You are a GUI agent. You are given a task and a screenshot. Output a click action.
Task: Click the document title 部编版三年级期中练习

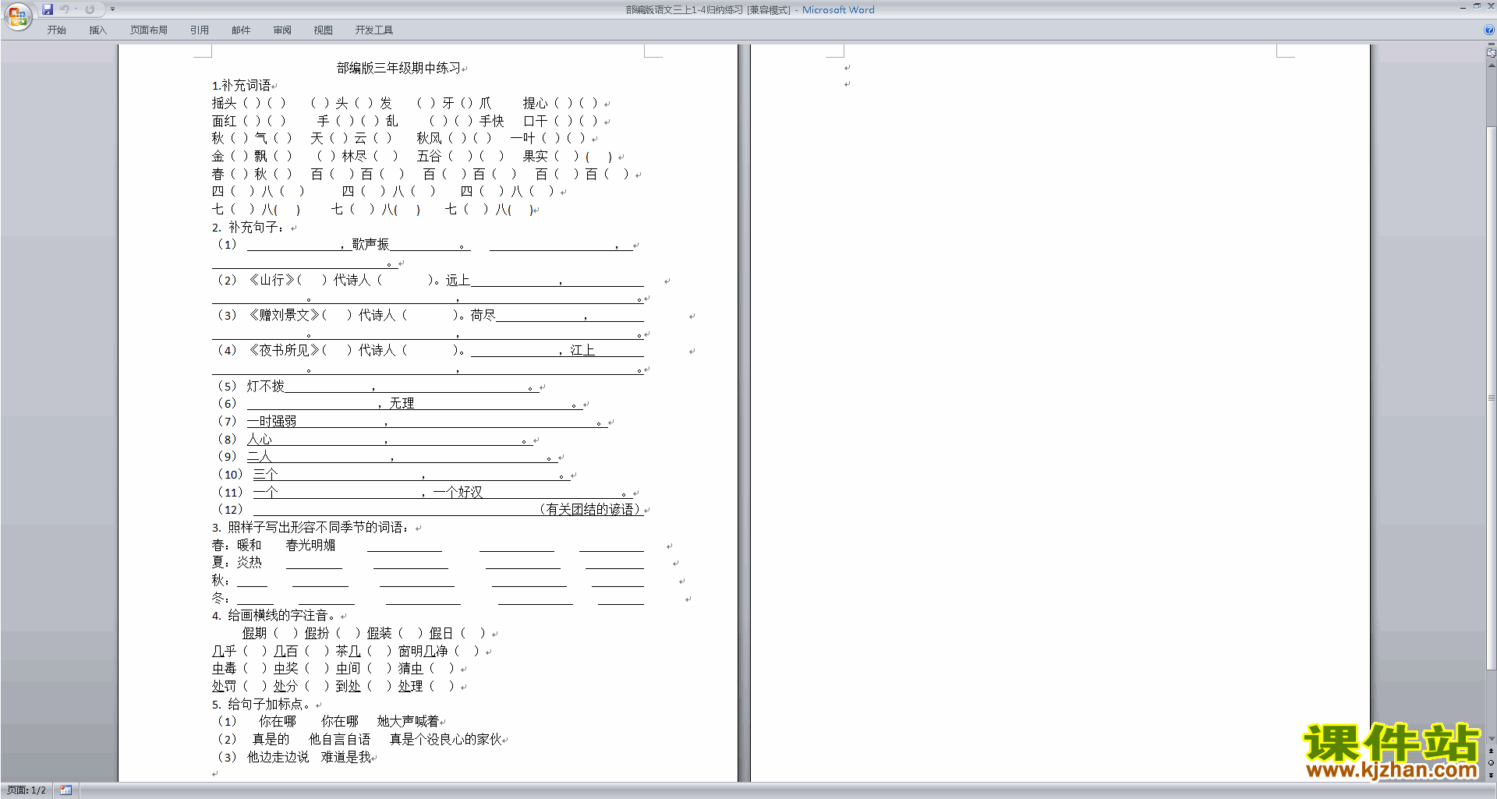click(398, 68)
